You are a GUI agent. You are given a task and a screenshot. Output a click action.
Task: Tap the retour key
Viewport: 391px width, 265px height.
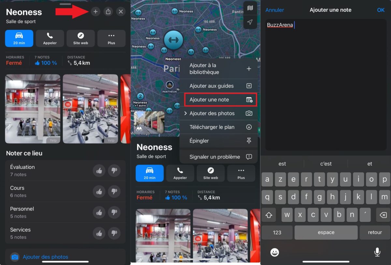(x=375, y=233)
